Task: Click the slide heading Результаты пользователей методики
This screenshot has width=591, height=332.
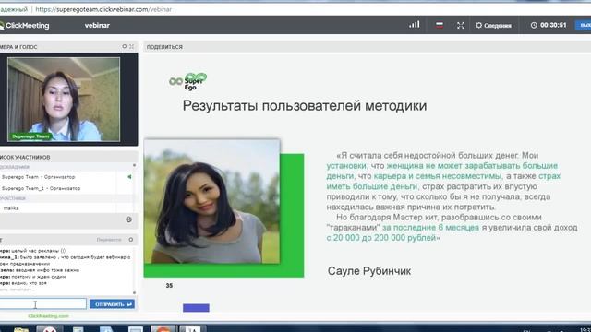Action: pos(305,106)
